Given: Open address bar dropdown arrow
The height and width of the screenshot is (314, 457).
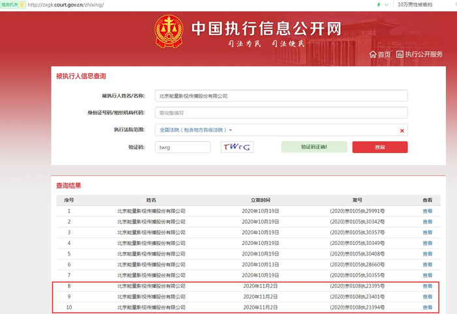Looking at the screenshot, I should 387,5.
